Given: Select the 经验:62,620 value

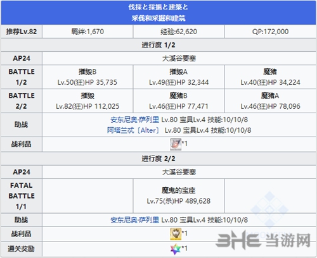Looking at the screenshot, I should click(179, 32).
